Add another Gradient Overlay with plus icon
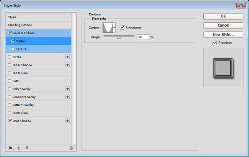The width and height of the screenshot is (249, 157). (x=68, y=97)
